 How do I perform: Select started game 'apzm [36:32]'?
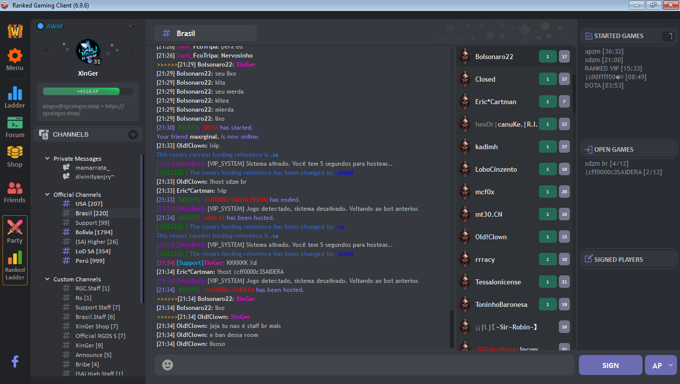(604, 52)
